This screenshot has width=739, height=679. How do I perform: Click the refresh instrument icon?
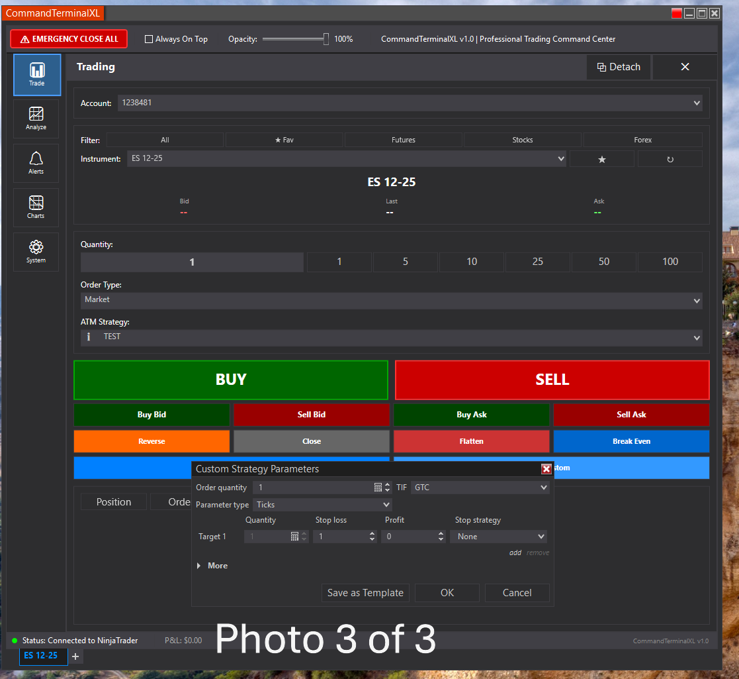tap(670, 159)
